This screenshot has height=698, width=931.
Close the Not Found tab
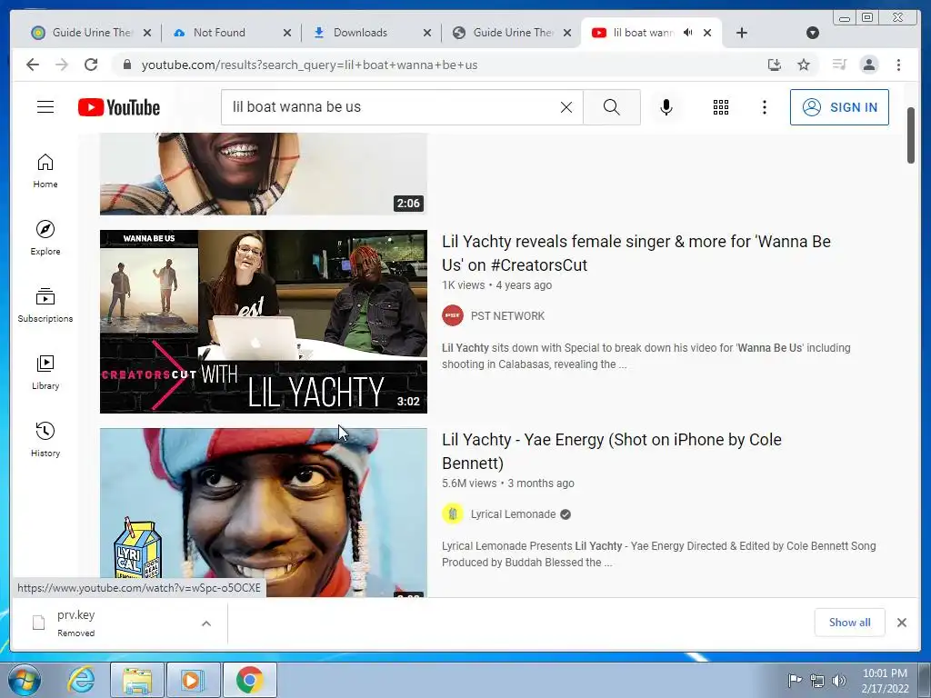point(287,33)
